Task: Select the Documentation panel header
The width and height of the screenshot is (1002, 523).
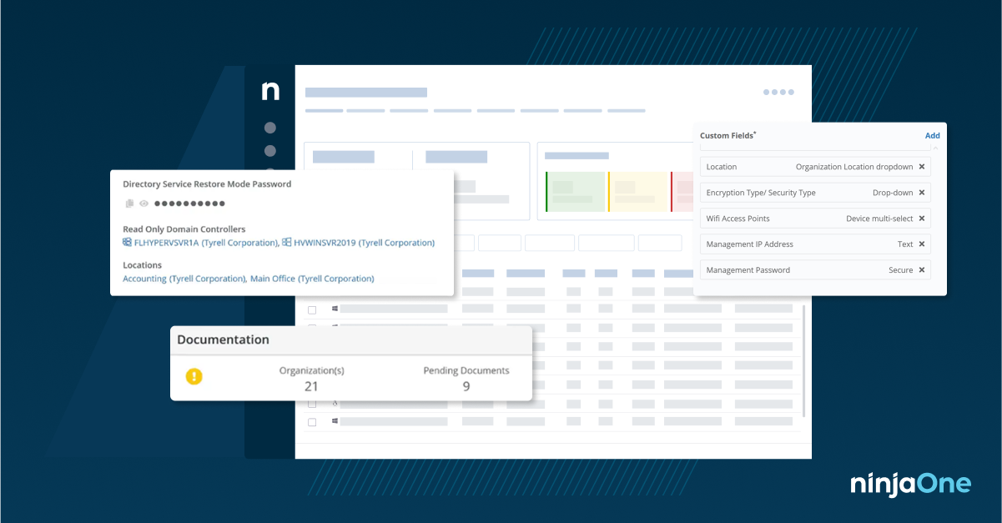Action: click(224, 339)
